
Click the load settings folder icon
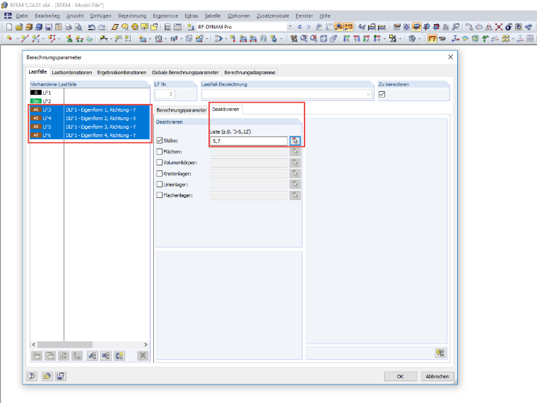coord(47,376)
